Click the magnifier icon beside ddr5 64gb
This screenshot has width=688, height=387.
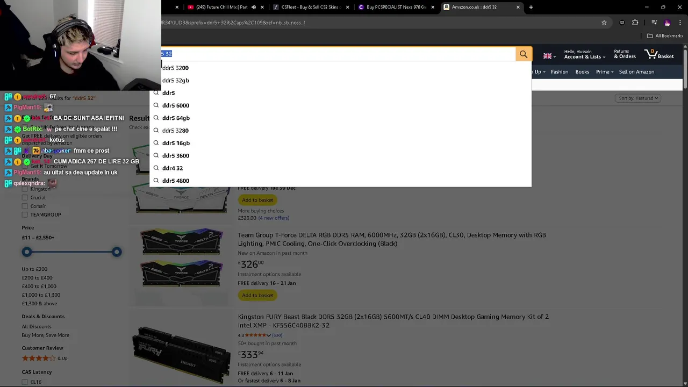click(156, 118)
